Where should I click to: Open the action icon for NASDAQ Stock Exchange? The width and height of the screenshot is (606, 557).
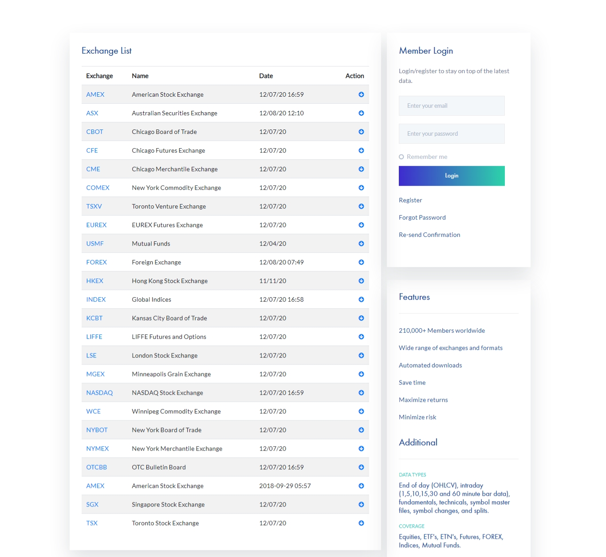(x=361, y=392)
